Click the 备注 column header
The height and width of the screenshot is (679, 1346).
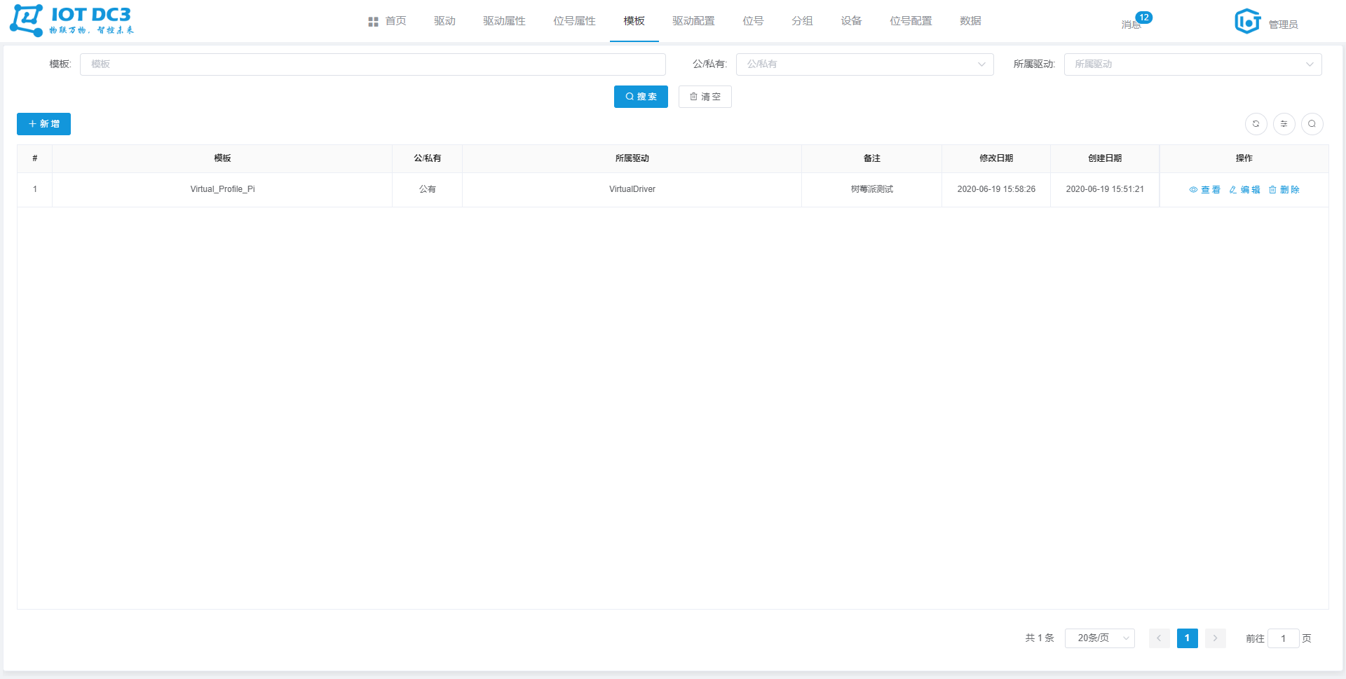tap(871, 158)
